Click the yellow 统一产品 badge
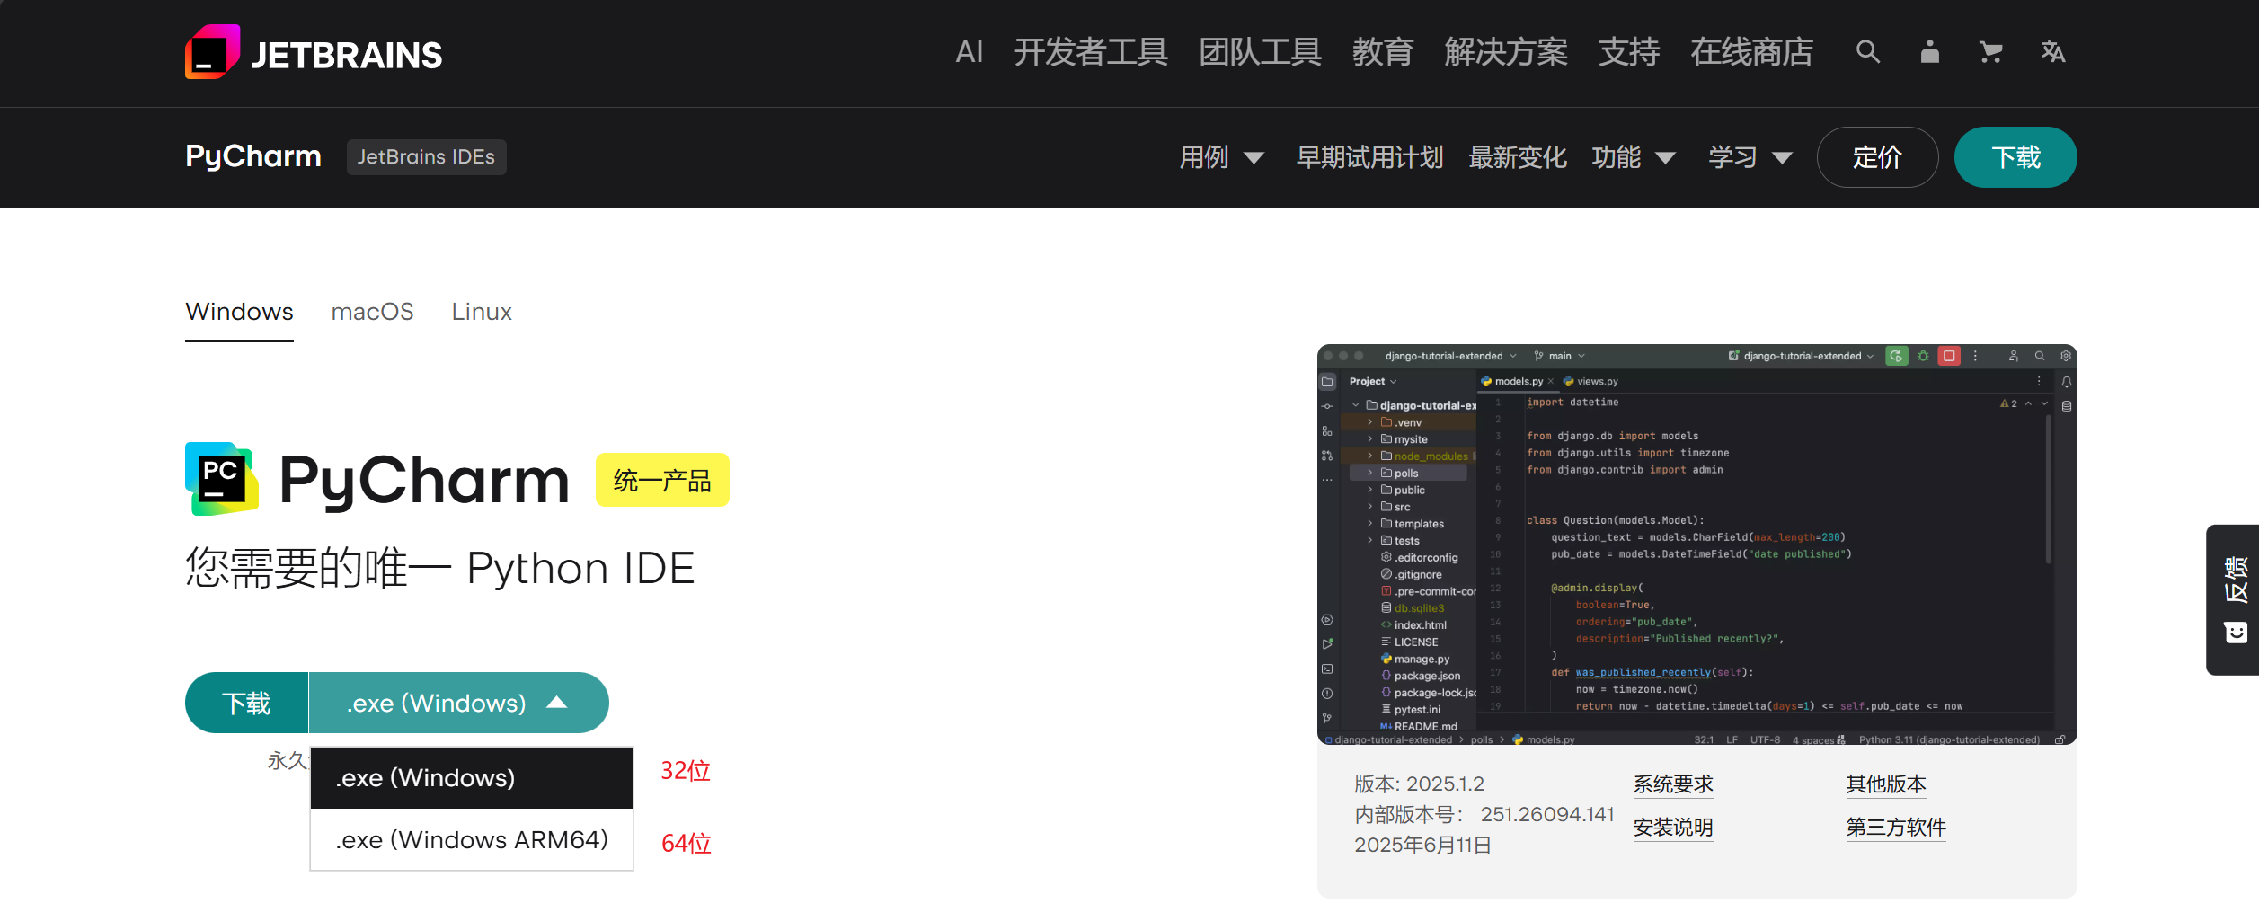The height and width of the screenshot is (912, 2259). click(x=661, y=481)
